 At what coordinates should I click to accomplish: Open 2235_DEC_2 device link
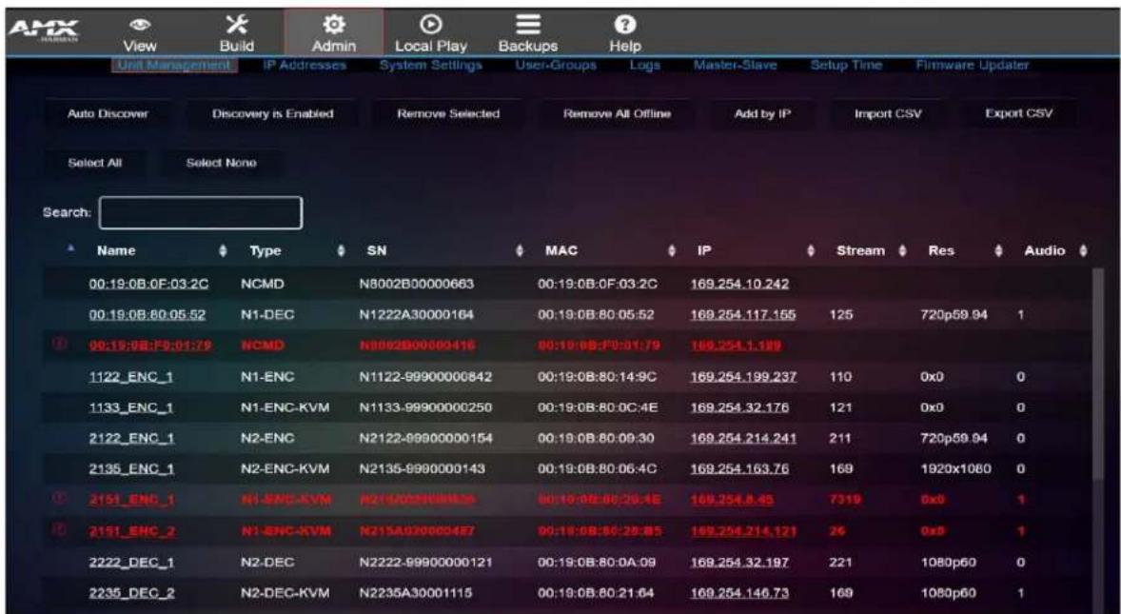[131, 593]
